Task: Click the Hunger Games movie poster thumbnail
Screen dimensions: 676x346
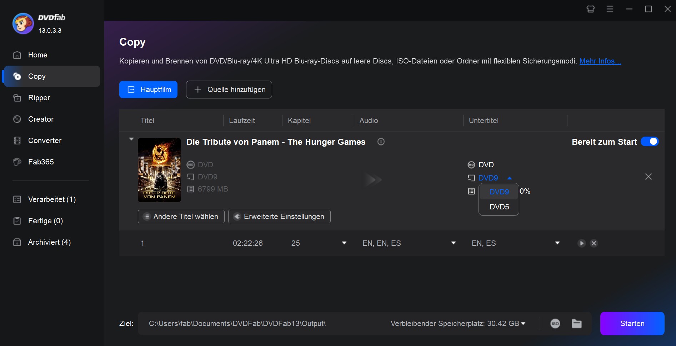Action: click(x=159, y=170)
